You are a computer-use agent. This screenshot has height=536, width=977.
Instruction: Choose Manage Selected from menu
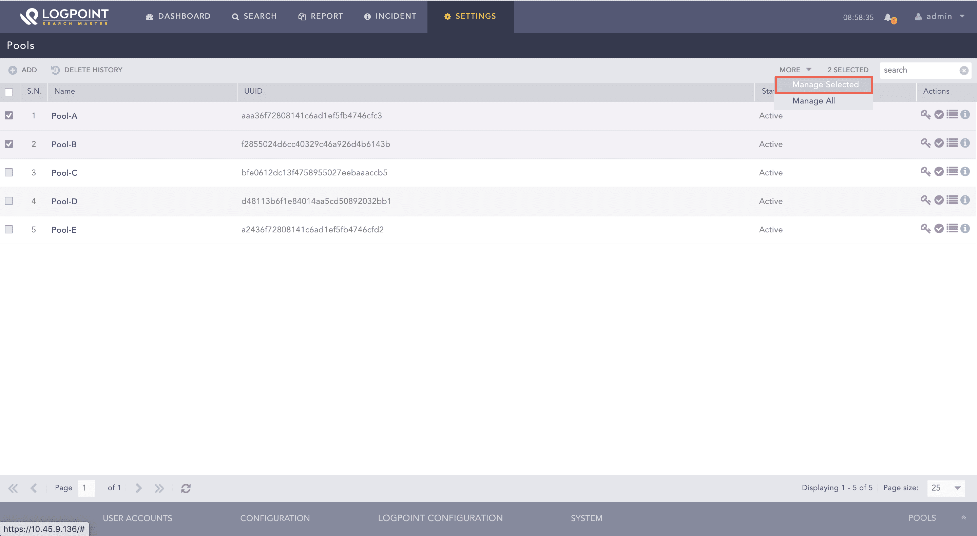(825, 84)
